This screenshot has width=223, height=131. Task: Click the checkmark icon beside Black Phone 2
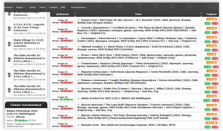pos(78,47)
